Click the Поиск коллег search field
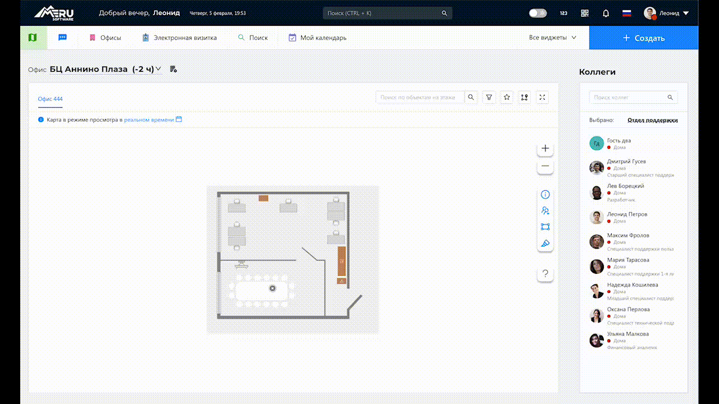Viewport: 719px width, 404px height. [x=628, y=98]
